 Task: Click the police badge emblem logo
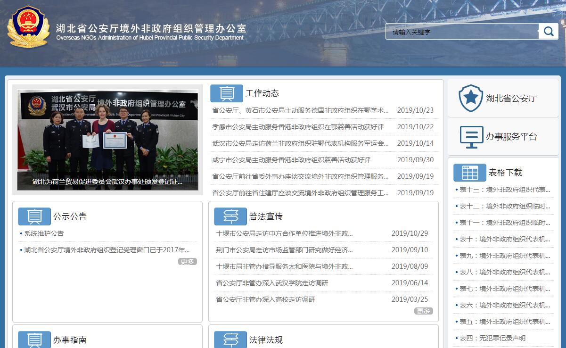[28, 27]
